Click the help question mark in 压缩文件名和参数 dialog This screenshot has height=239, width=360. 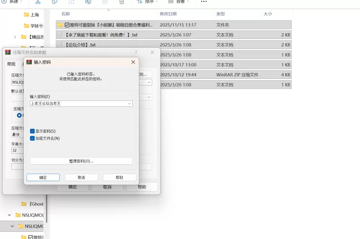point(136,52)
